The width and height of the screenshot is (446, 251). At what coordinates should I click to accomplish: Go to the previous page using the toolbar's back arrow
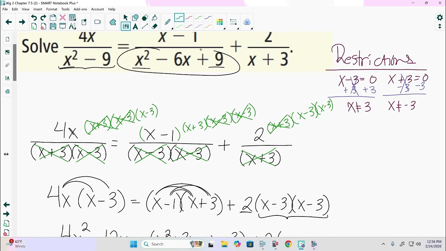click(x=9, y=22)
